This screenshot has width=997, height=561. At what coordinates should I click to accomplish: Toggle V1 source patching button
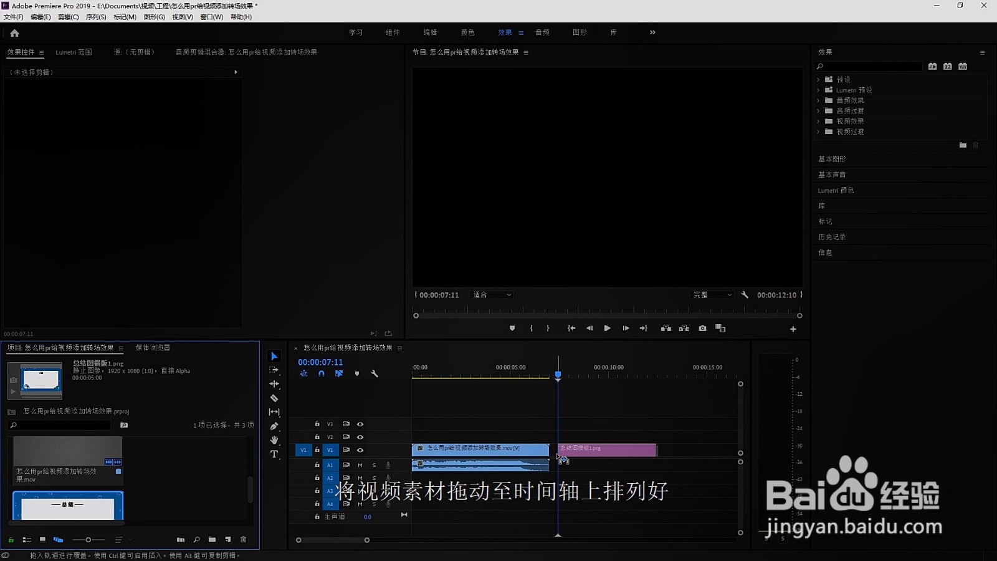pos(303,450)
